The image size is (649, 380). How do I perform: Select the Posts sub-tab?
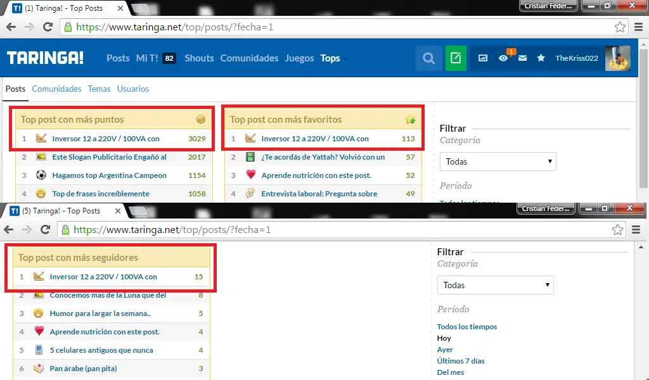[x=15, y=89]
